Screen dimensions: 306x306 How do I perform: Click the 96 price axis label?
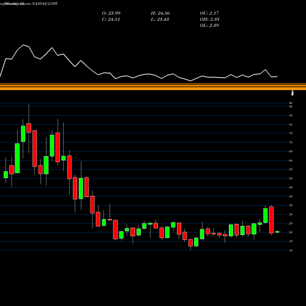coord(291,103)
